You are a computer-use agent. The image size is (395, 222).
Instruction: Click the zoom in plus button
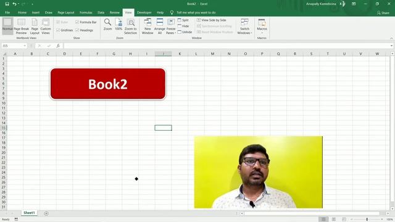coord(382,220)
